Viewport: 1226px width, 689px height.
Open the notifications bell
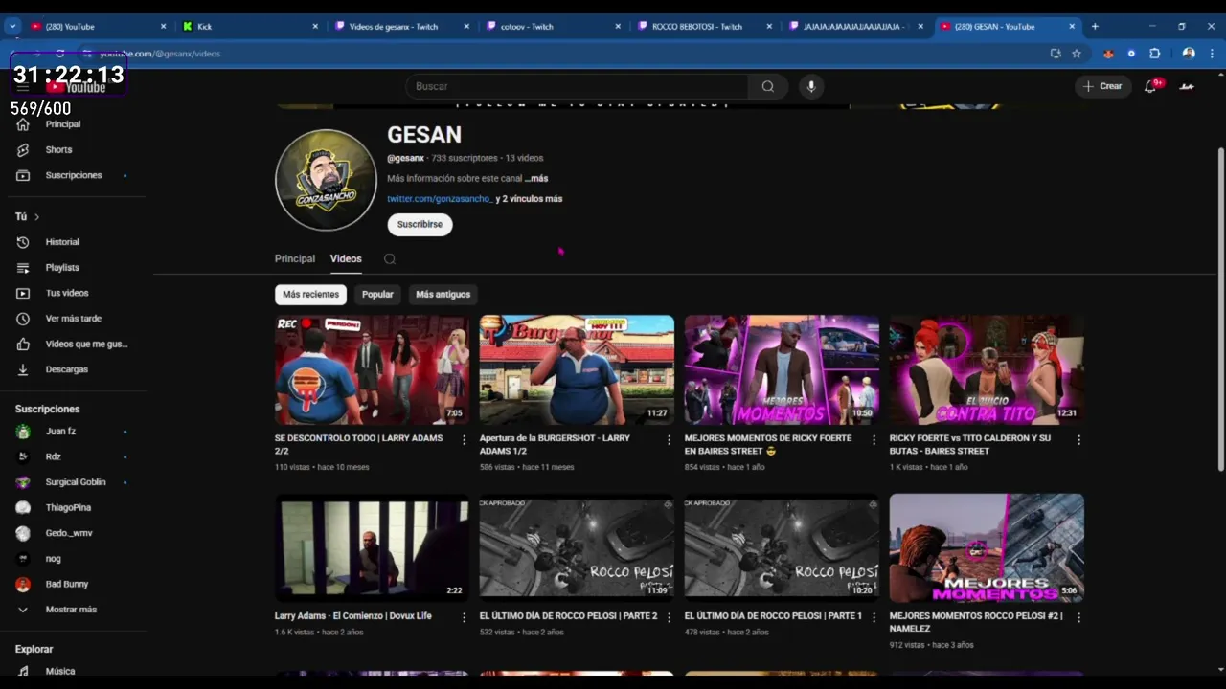[x=1151, y=86]
